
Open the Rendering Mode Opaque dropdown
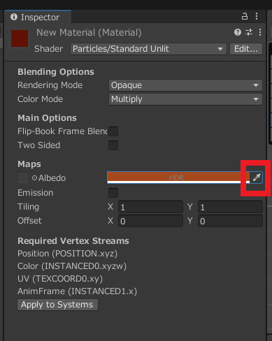185,85
